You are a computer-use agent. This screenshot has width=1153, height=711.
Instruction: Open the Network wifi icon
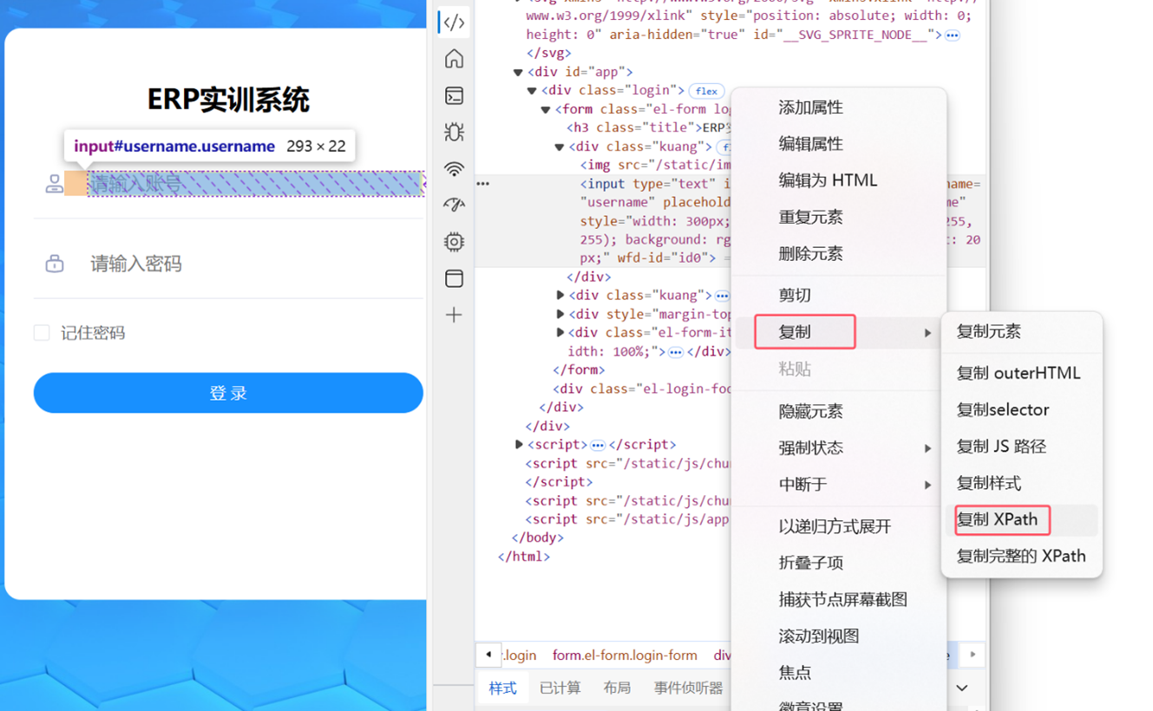pos(454,169)
